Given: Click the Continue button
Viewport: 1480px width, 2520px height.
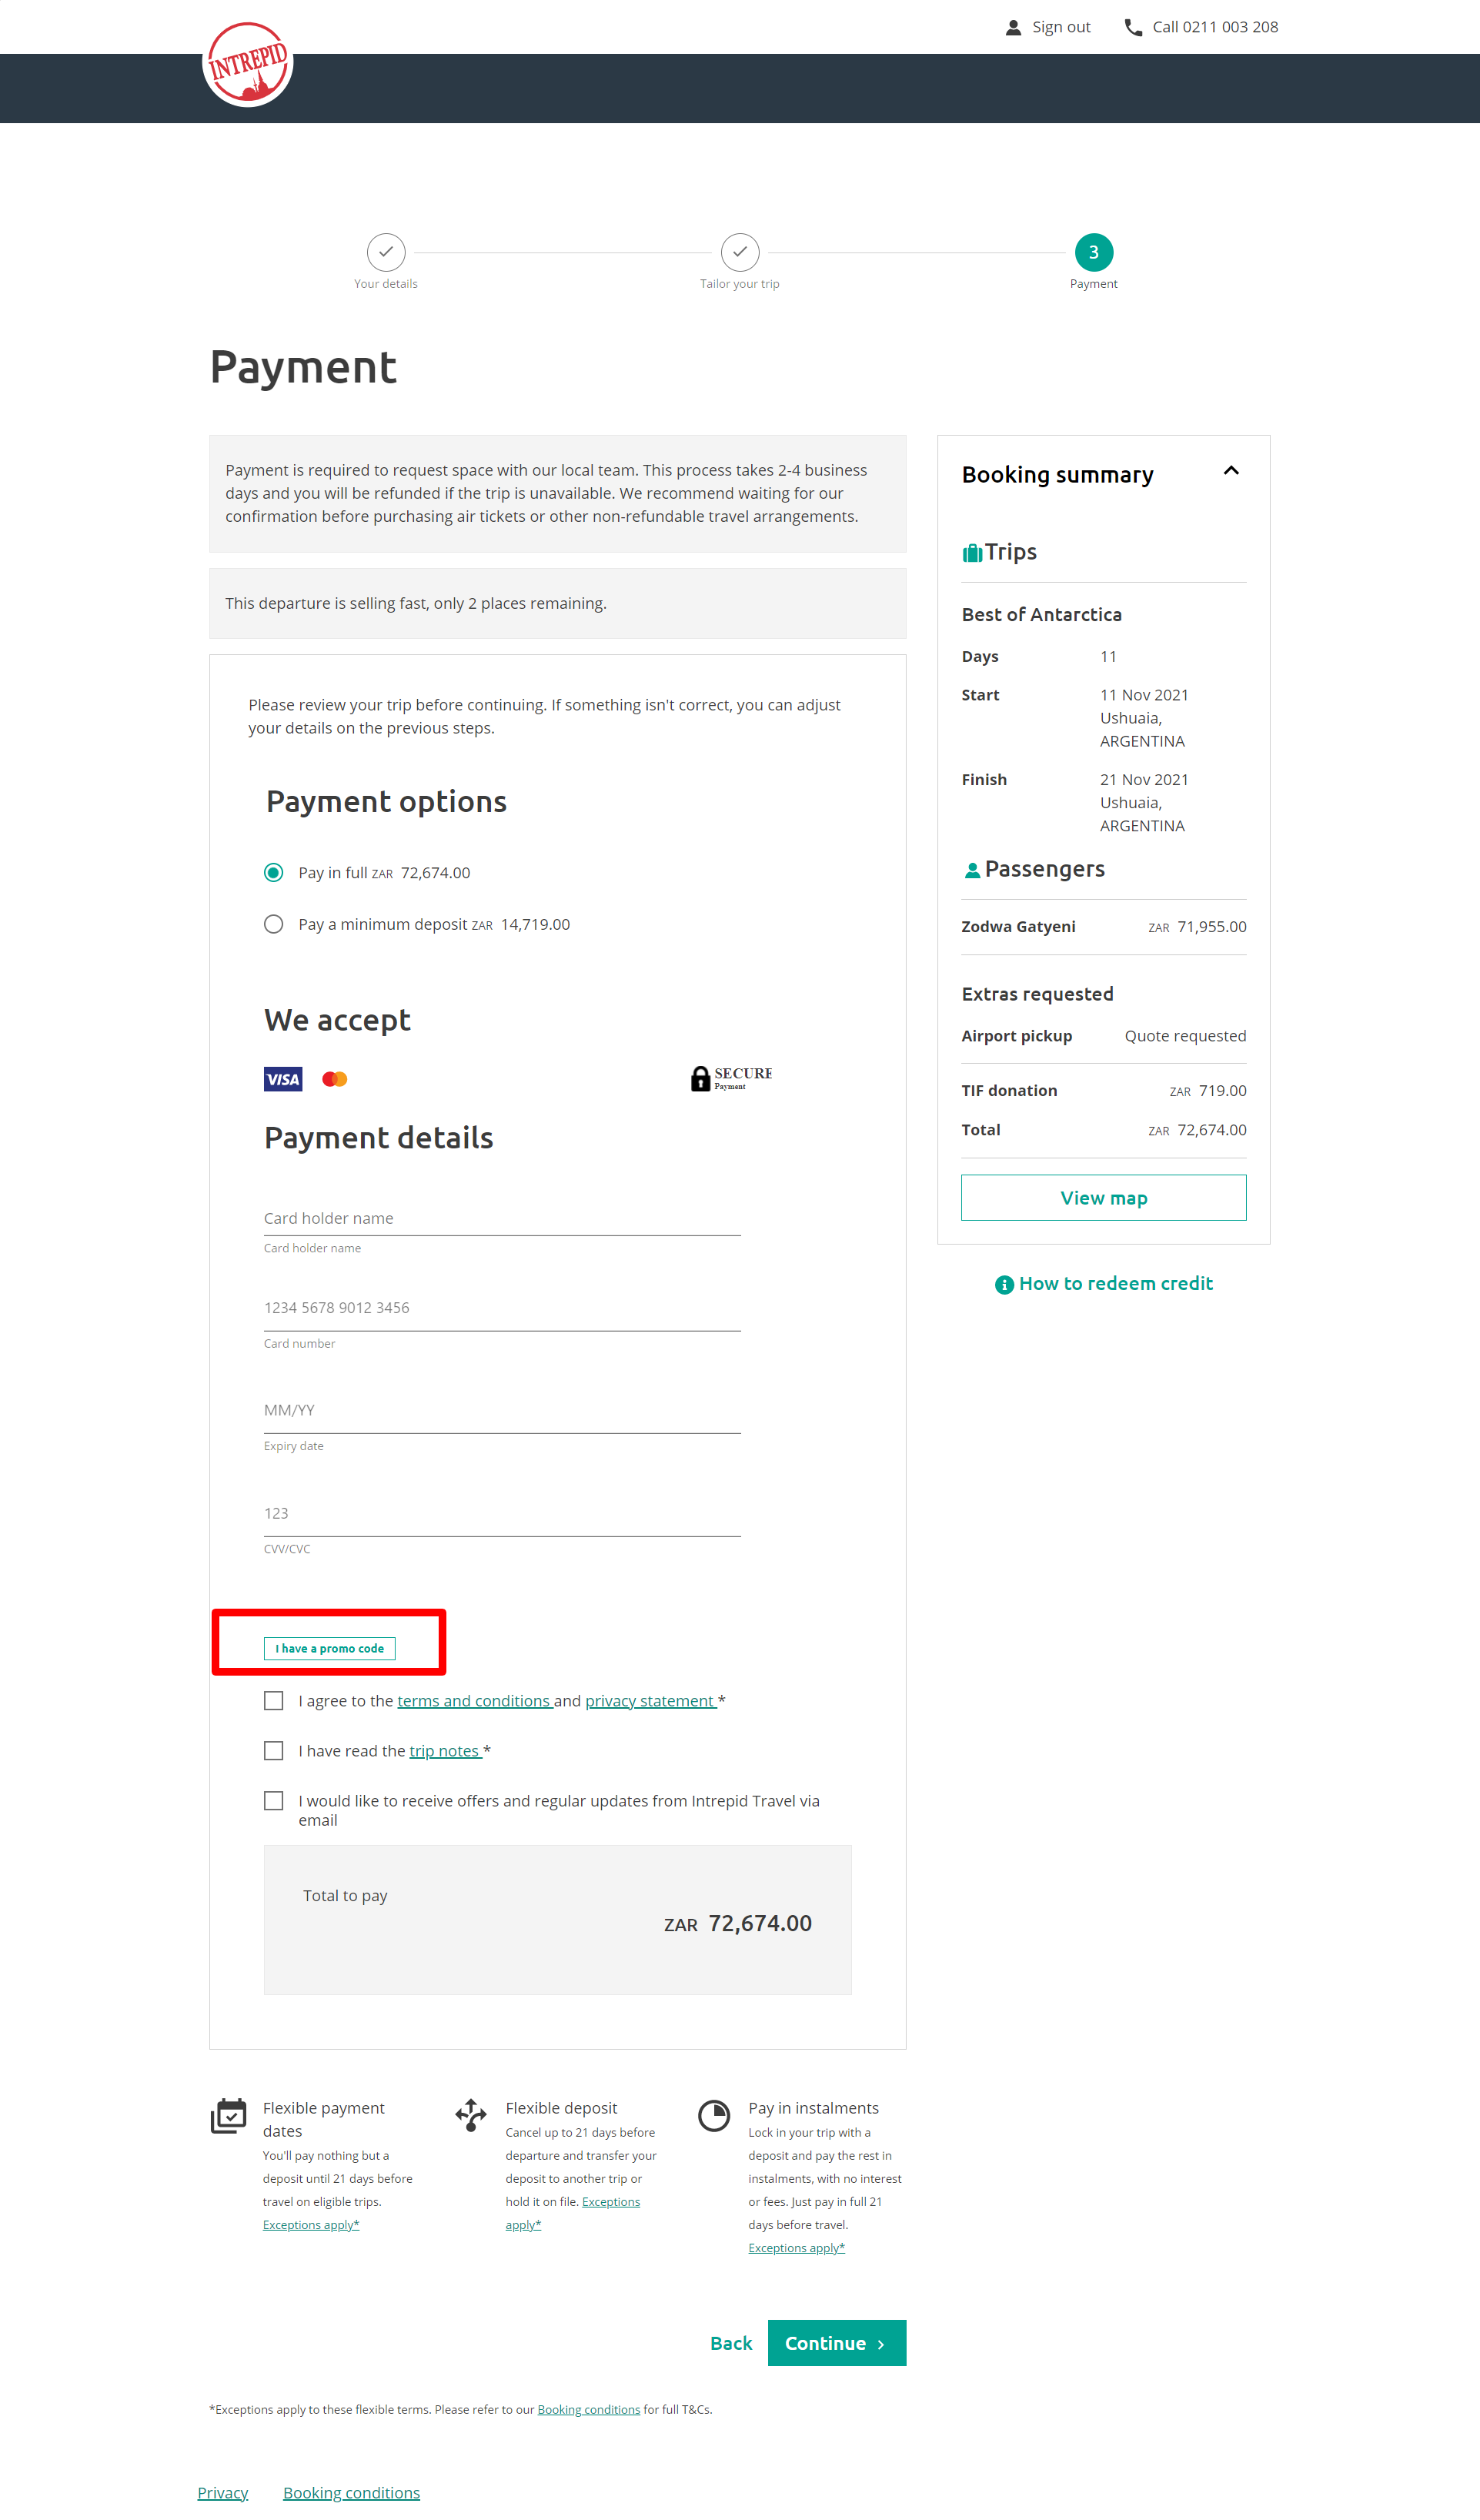Looking at the screenshot, I should (x=837, y=2343).
